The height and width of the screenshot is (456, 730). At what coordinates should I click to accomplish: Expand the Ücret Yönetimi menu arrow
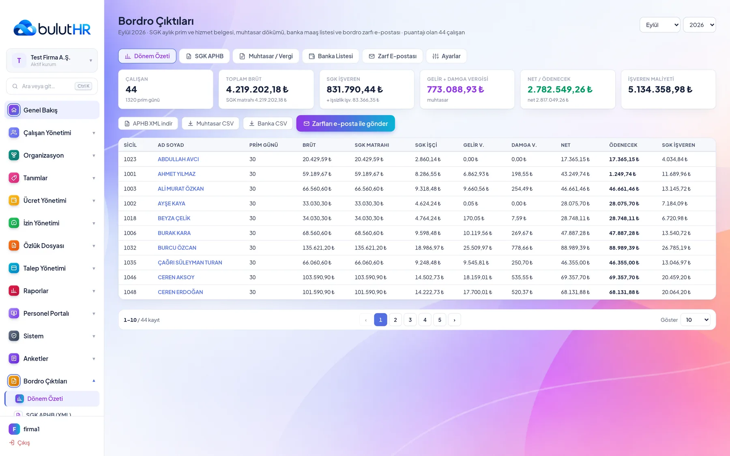[x=94, y=201]
